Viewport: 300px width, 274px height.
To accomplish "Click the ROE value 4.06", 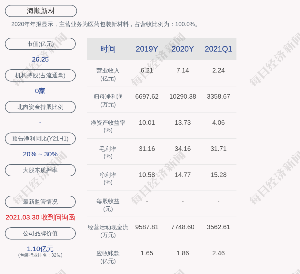I will click(x=218, y=123).
